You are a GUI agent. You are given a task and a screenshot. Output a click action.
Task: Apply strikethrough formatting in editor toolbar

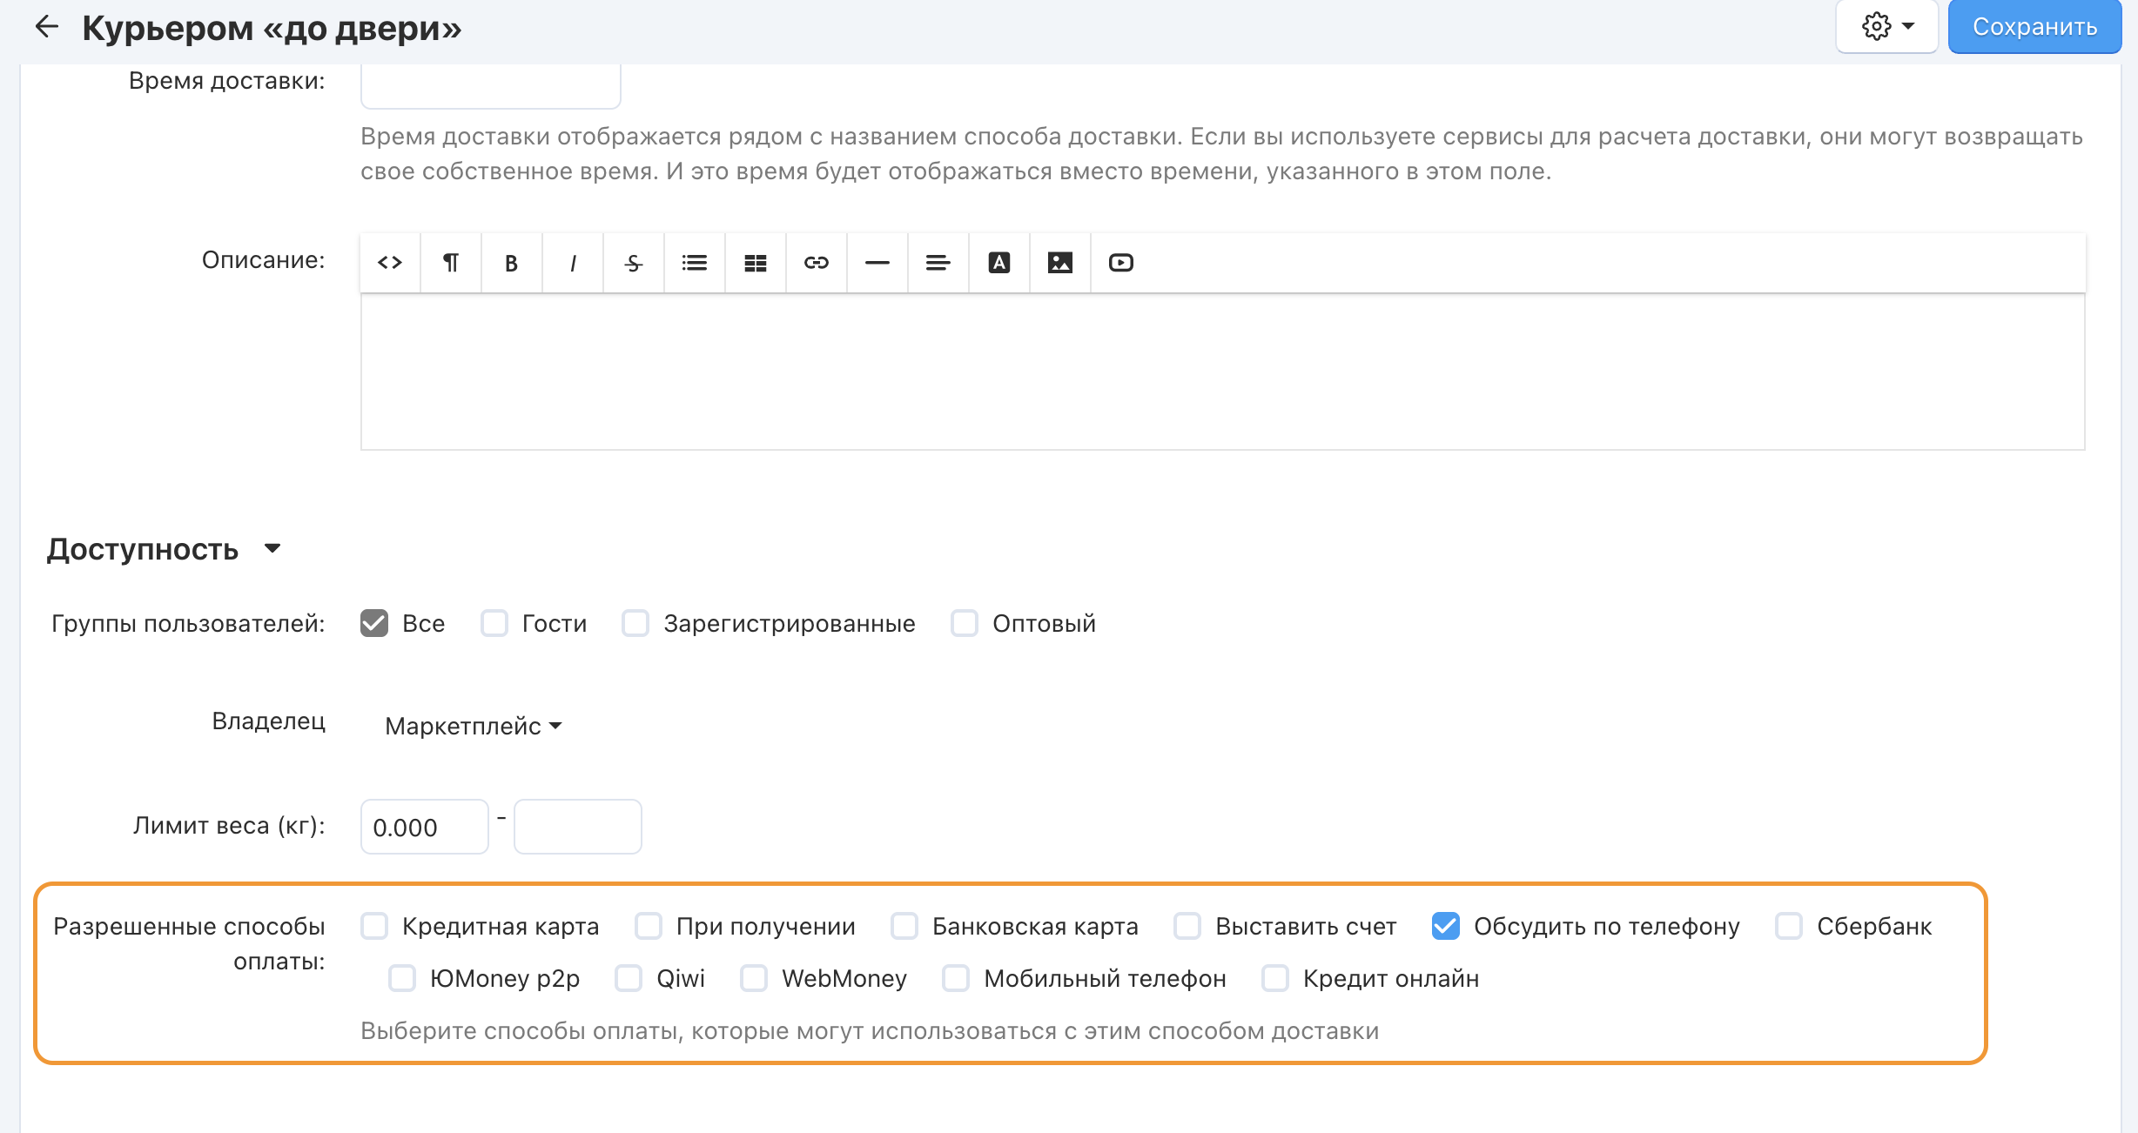pos(634,263)
